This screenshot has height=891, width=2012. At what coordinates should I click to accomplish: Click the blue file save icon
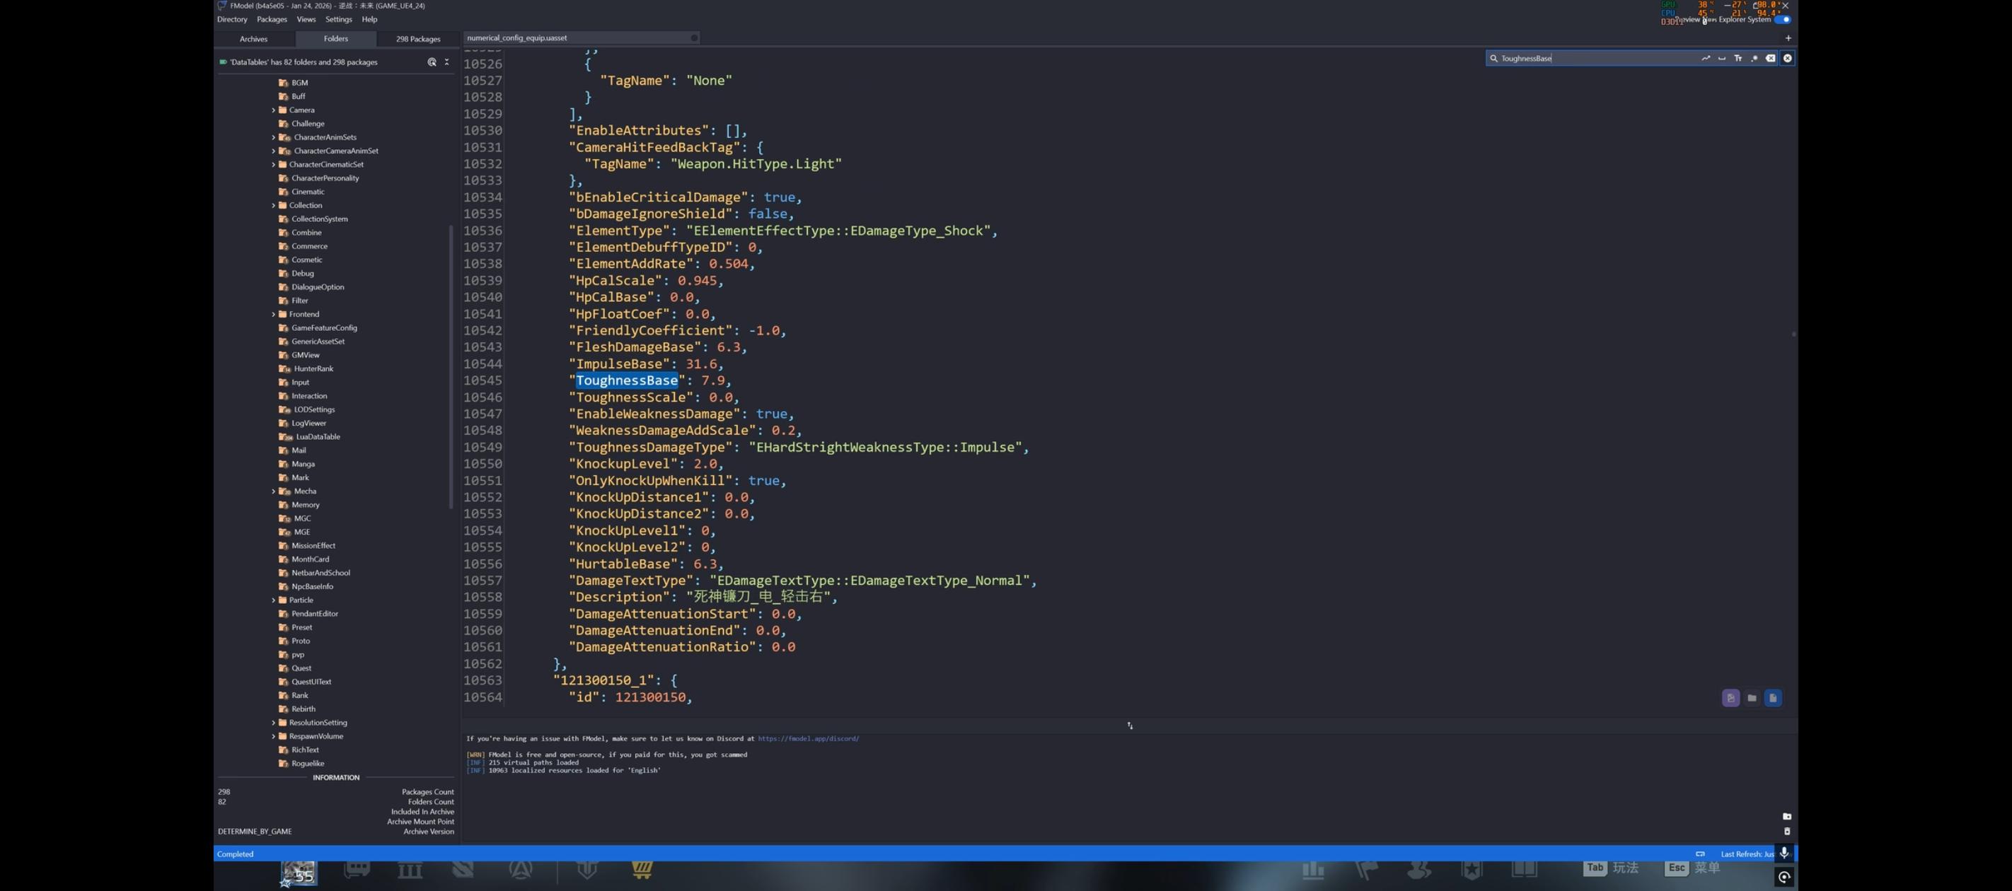(x=1773, y=698)
